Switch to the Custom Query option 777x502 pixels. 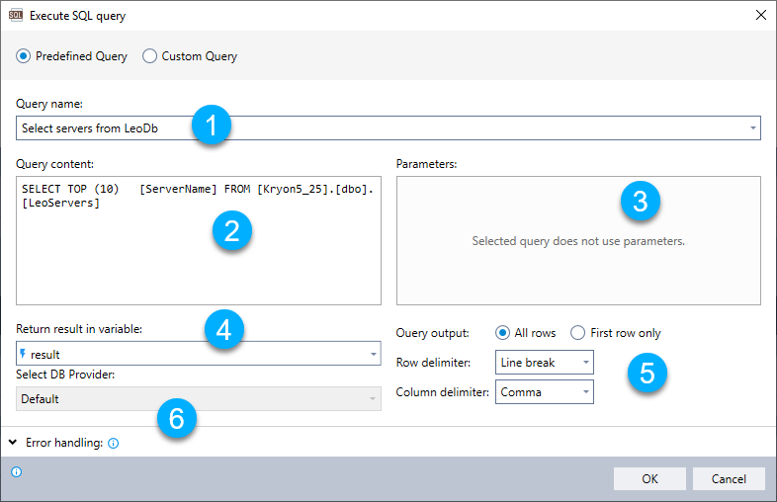150,56
